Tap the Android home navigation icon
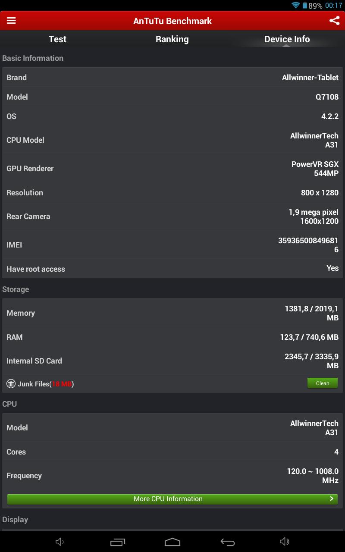The width and height of the screenshot is (345, 552). click(x=172, y=542)
